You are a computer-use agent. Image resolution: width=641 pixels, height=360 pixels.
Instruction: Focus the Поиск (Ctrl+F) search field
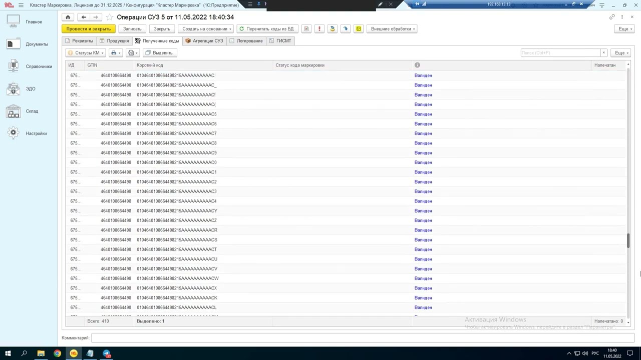560,53
